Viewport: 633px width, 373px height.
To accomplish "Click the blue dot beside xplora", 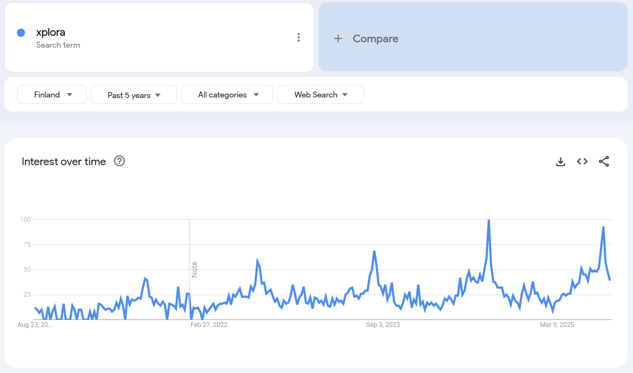I will pos(21,32).
